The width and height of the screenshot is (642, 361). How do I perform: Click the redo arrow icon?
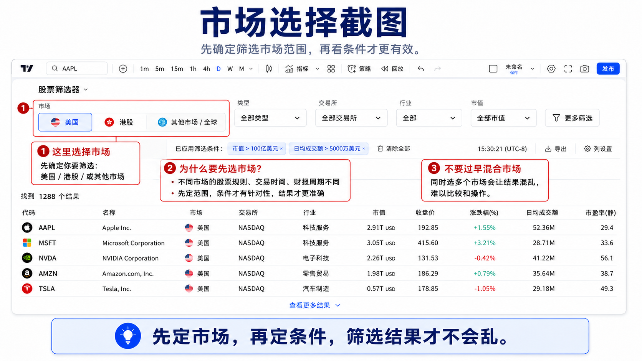(437, 69)
